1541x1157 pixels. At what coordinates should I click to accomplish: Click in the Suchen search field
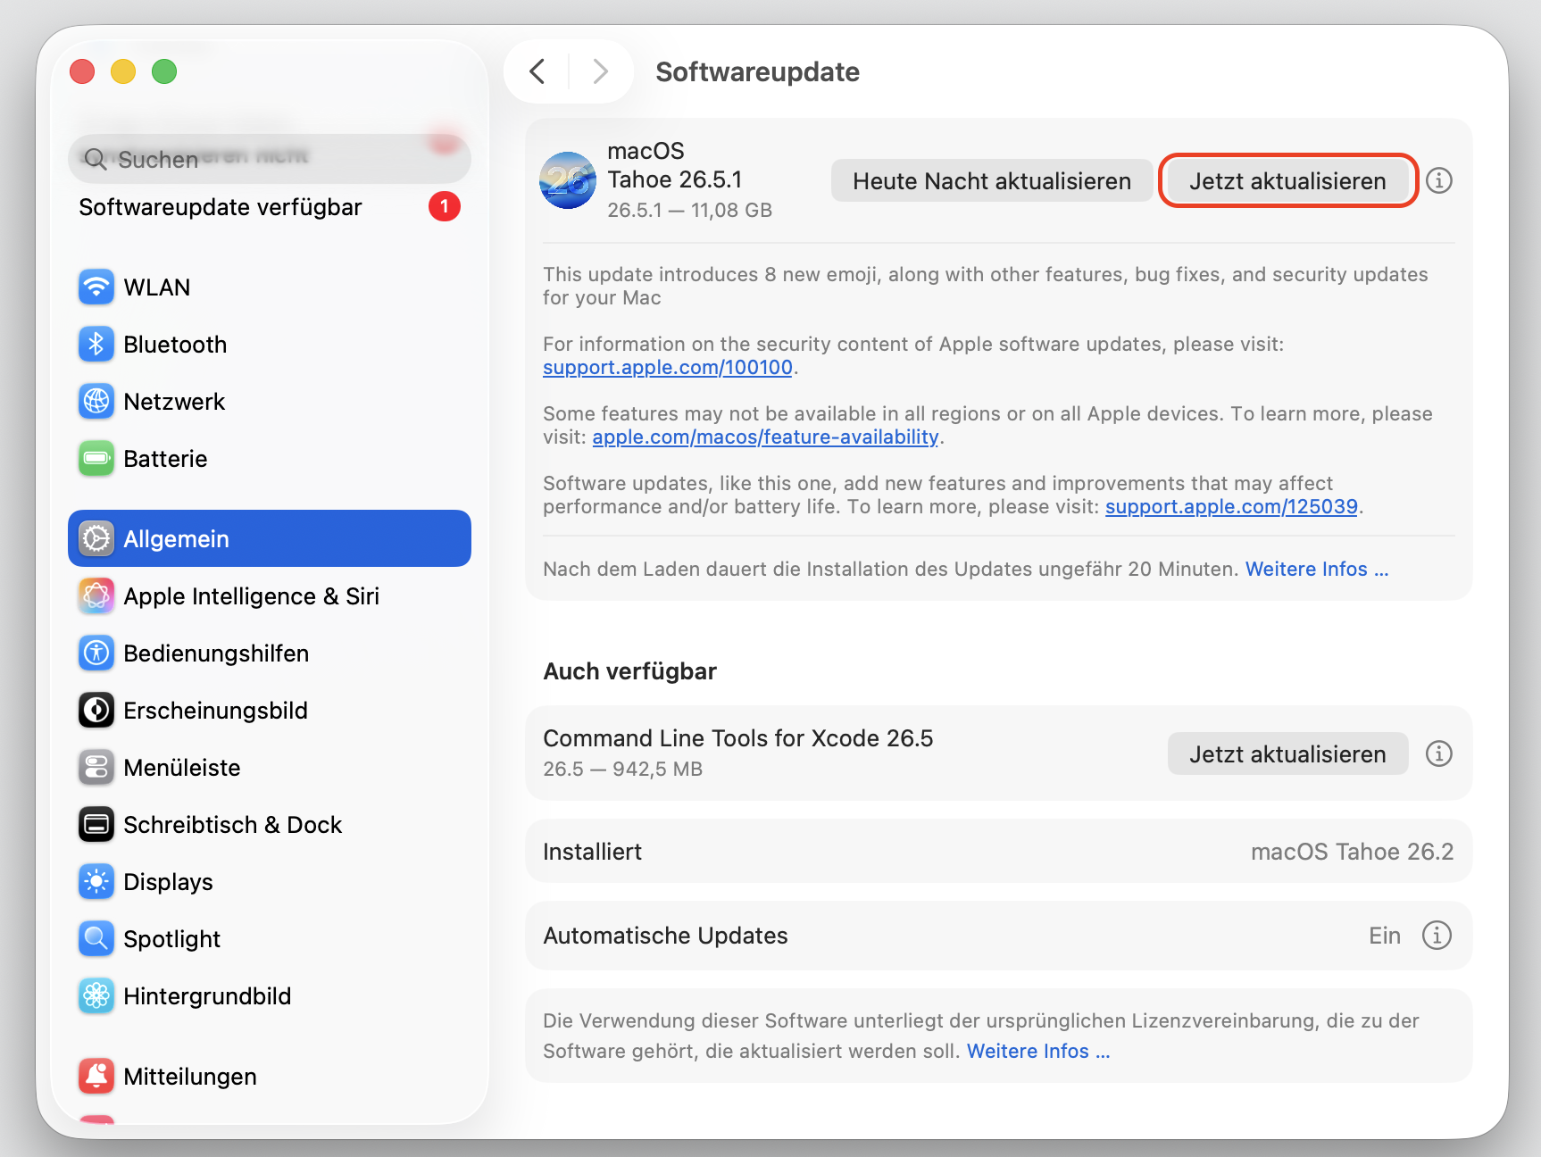point(270,159)
